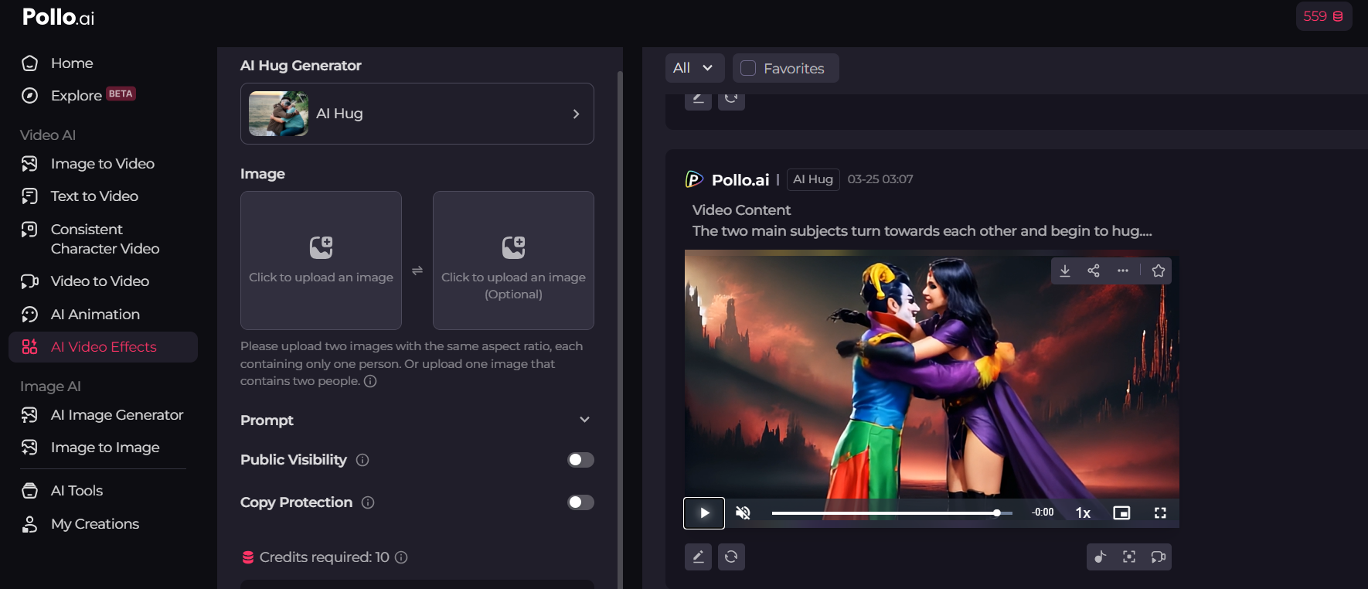The height and width of the screenshot is (589, 1368).
Task: Click the left panel scrollbar
Action: pyautogui.click(x=620, y=329)
